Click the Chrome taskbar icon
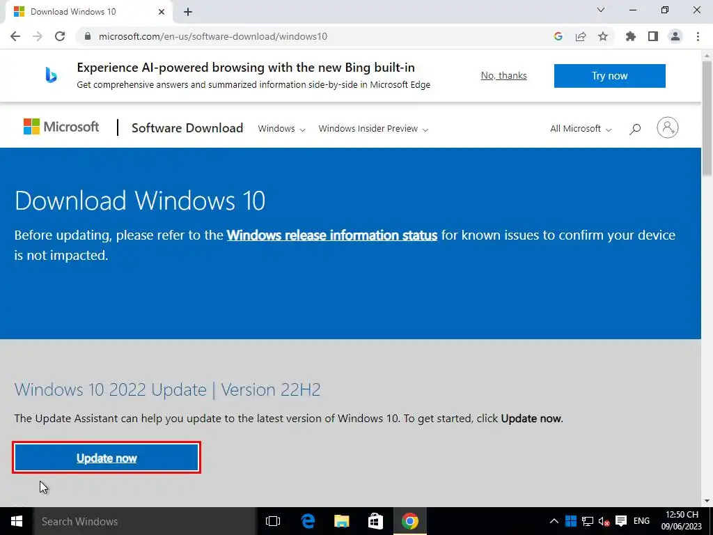713x535 pixels. point(409,521)
